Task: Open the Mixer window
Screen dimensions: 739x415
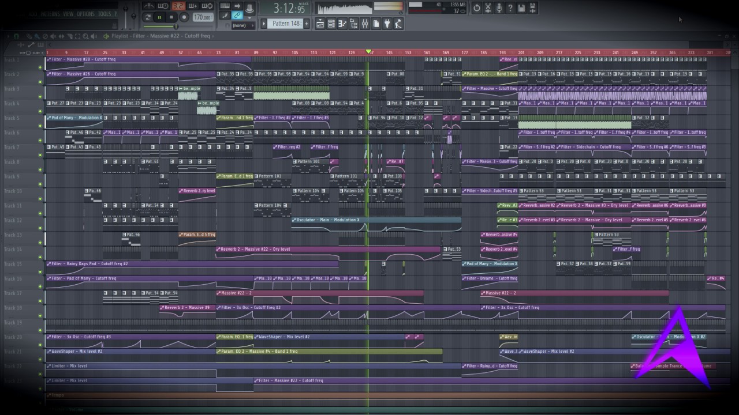Action: (x=364, y=24)
